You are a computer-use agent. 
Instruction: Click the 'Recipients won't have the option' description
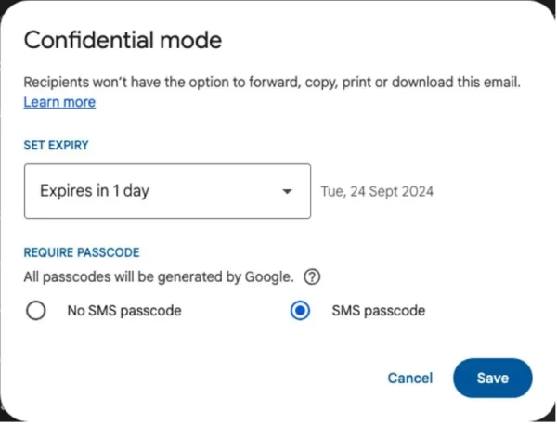click(272, 82)
